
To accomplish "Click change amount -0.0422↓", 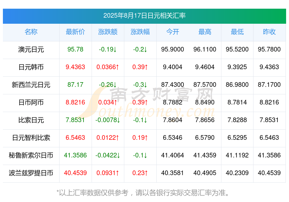I will (108, 155).
